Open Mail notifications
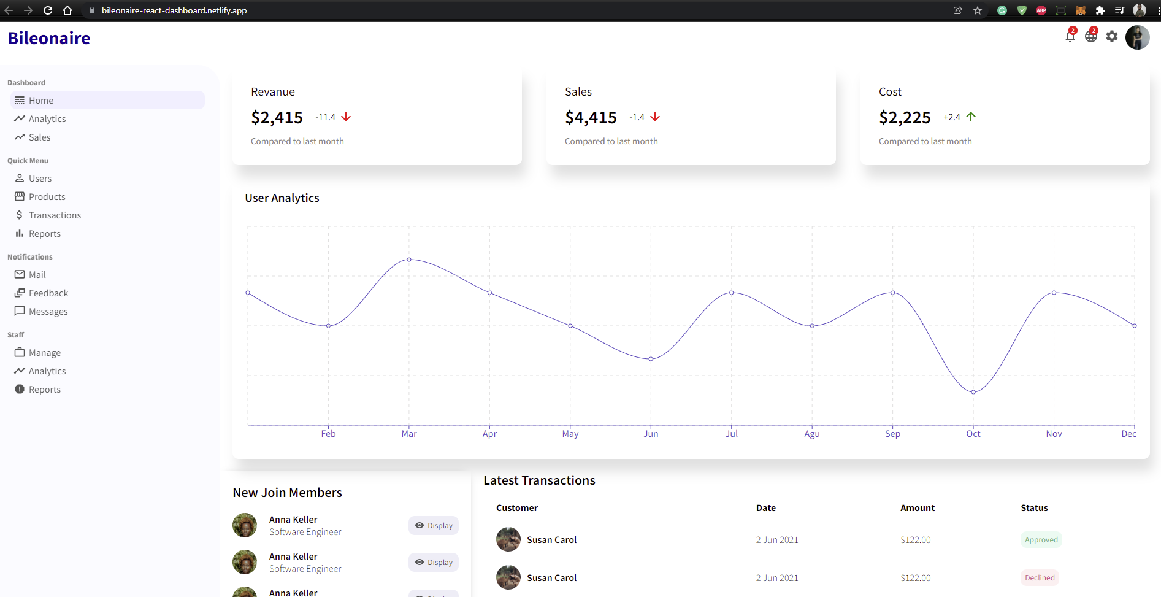The width and height of the screenshot is (1161, 597). point(37,275)
